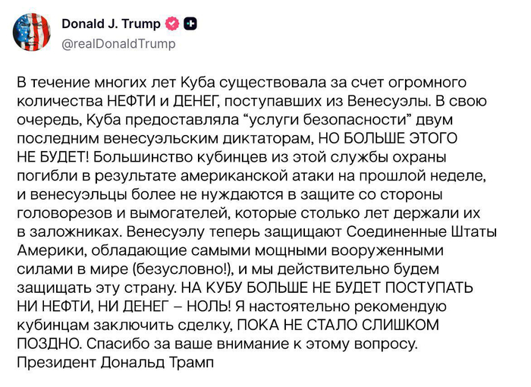Open the Donald J. Trump display name
The image size is (531, 387).
[x=111, y=24]
